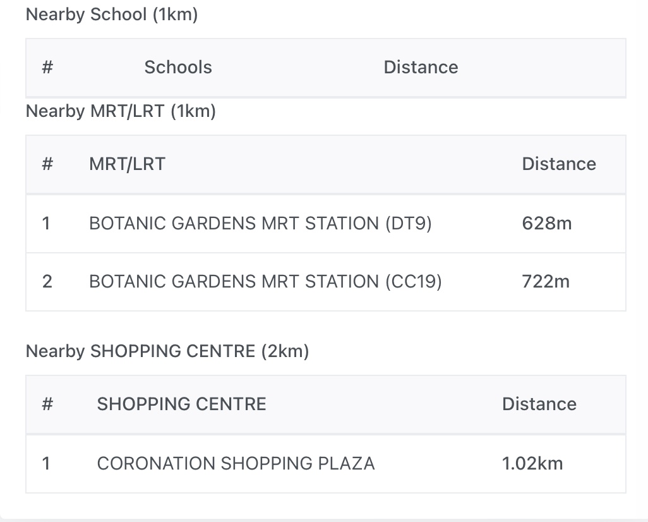Viewport: 648px width, 522px height.
Task: Click the Nearby MRT/LRT (1km) heading
Action: coord(121,111)
